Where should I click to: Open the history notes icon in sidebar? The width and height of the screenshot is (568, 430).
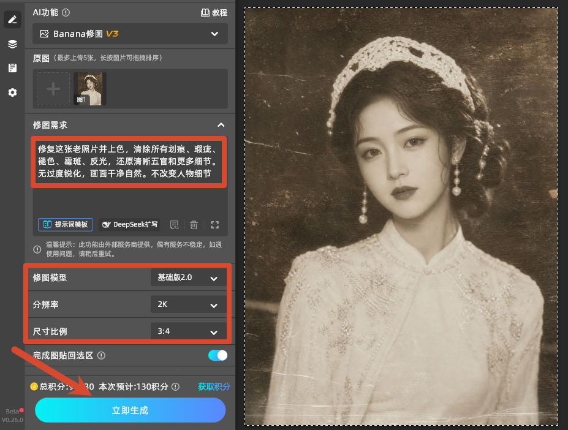tap(12, 68)
